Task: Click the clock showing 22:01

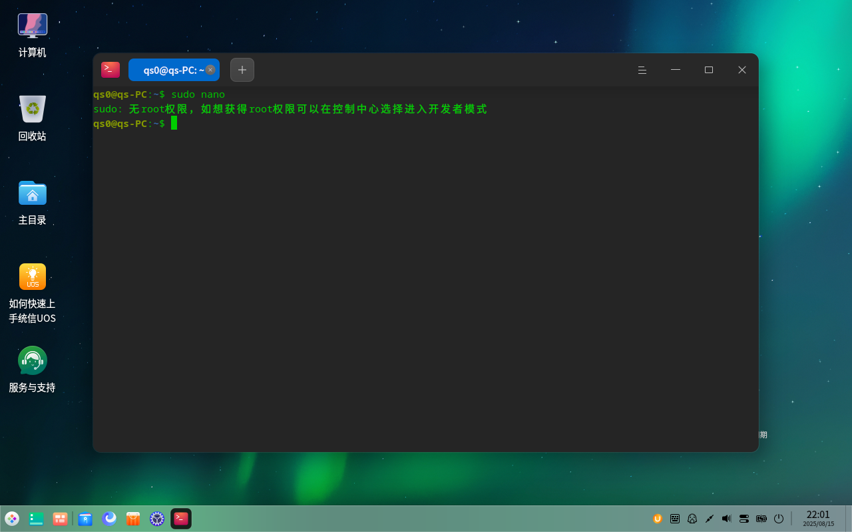Action: point(818,518)
